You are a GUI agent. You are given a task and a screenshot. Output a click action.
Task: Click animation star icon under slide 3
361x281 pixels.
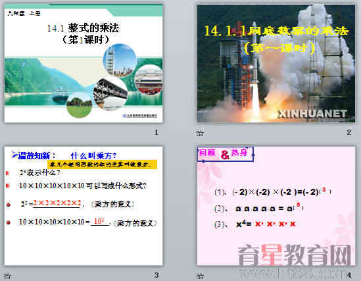point(7,276)
